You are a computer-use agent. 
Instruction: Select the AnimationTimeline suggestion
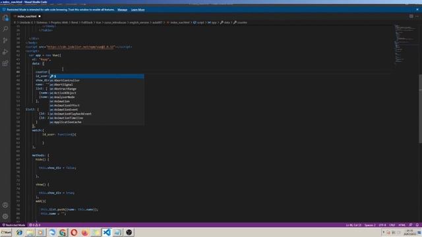97,118
